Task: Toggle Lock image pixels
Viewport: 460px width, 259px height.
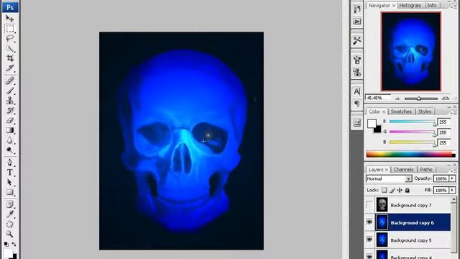Action: coord(392,190)
